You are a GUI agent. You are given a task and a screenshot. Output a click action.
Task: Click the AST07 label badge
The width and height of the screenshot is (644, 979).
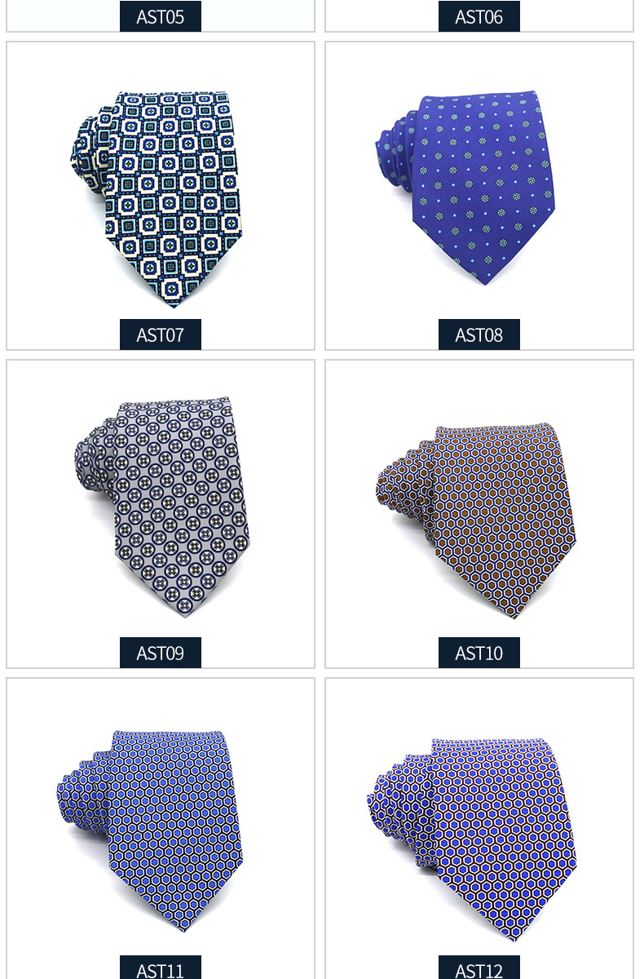(161, 334)
